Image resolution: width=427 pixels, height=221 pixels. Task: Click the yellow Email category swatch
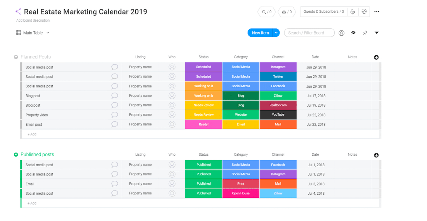[241, 124]
